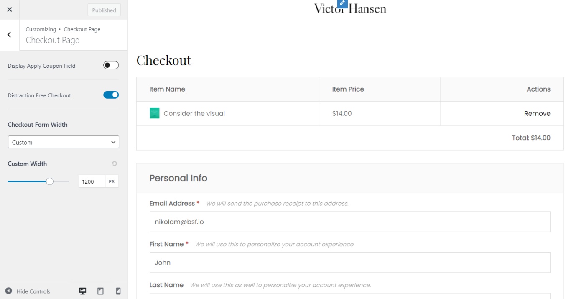
Task: Click the Hide Controls circular arrow icon
Action: [9, 291]
